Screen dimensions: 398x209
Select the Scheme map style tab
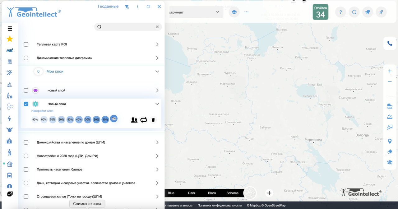click(232, 193)
